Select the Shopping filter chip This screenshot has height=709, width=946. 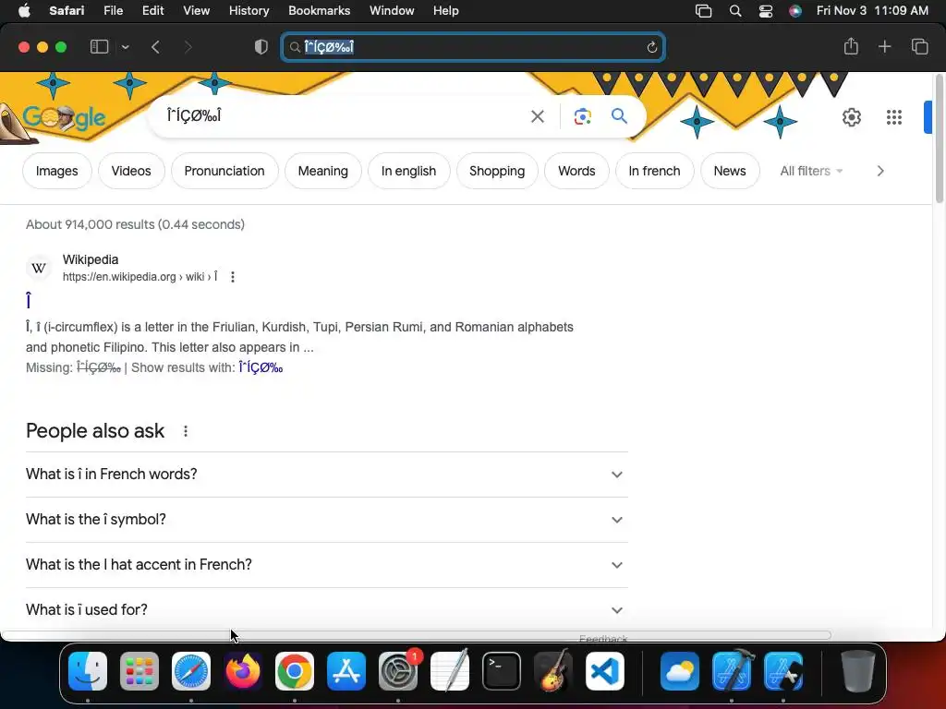[497, 171]
